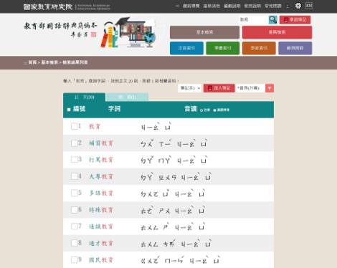Click the red 進階檢索 button
The image size is (337, 268).
click(277, 32)
